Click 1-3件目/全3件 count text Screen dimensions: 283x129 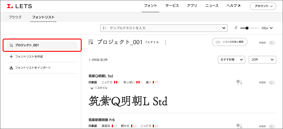pos(98,60)
